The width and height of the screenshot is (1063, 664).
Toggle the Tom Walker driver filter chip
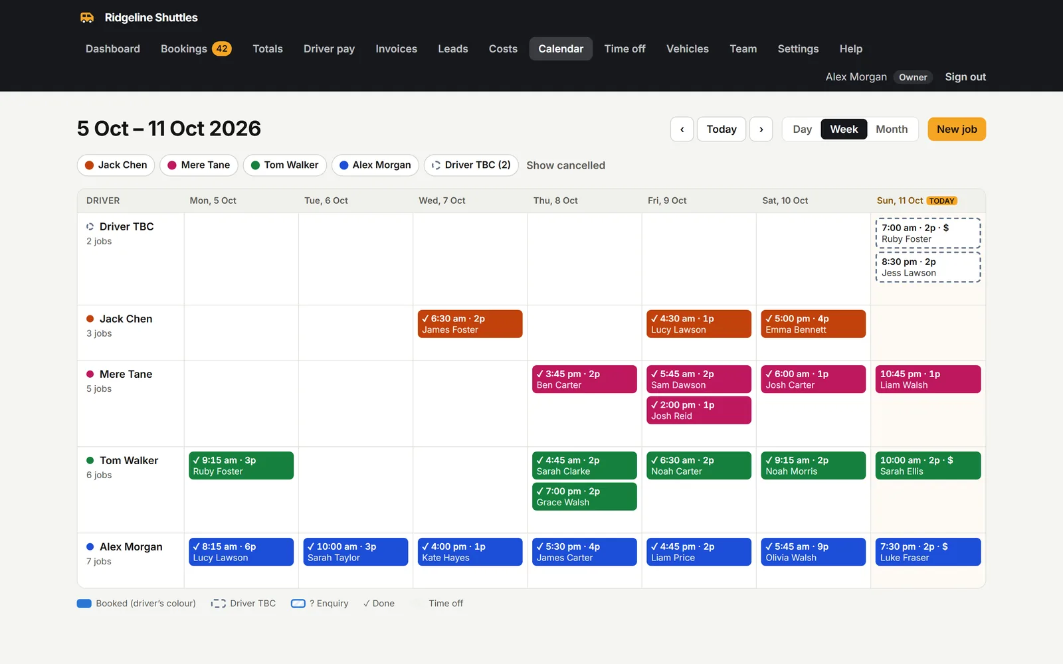(x=284, y=165)
